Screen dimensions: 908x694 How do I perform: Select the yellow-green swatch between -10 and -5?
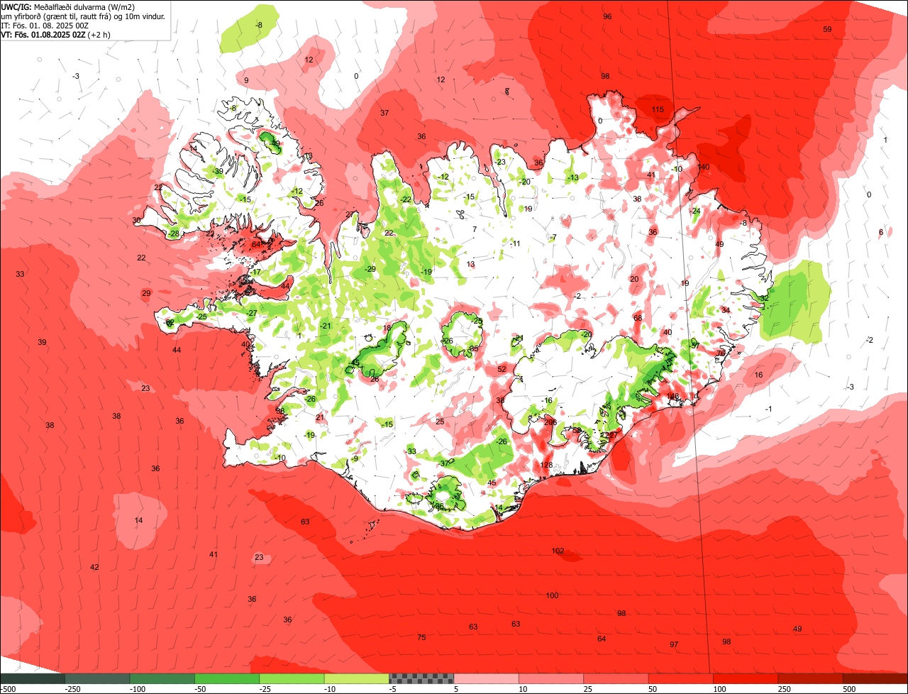point(357,678)
